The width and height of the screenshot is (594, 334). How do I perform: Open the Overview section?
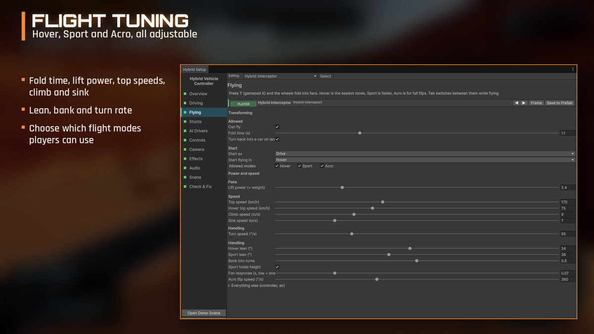point(198,94)
